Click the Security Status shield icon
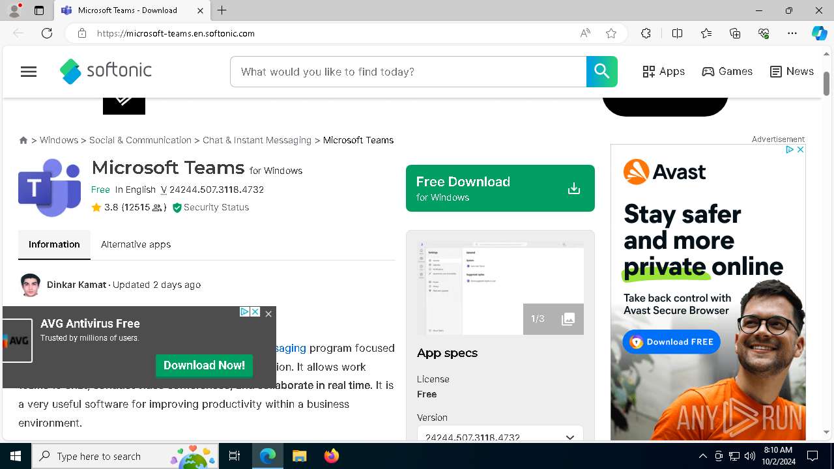Image resolution: width=834 pixels, height=469 pixels. (x=177, y=208)
